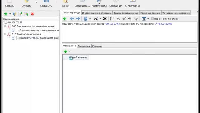This screenshot has width=200, height=113.
Task: Click the Открыть toolbar button
Action: pos(26,4)
